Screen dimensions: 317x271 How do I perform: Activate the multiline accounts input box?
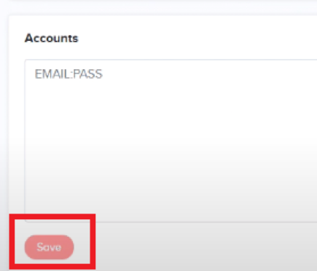click(171, 141)
